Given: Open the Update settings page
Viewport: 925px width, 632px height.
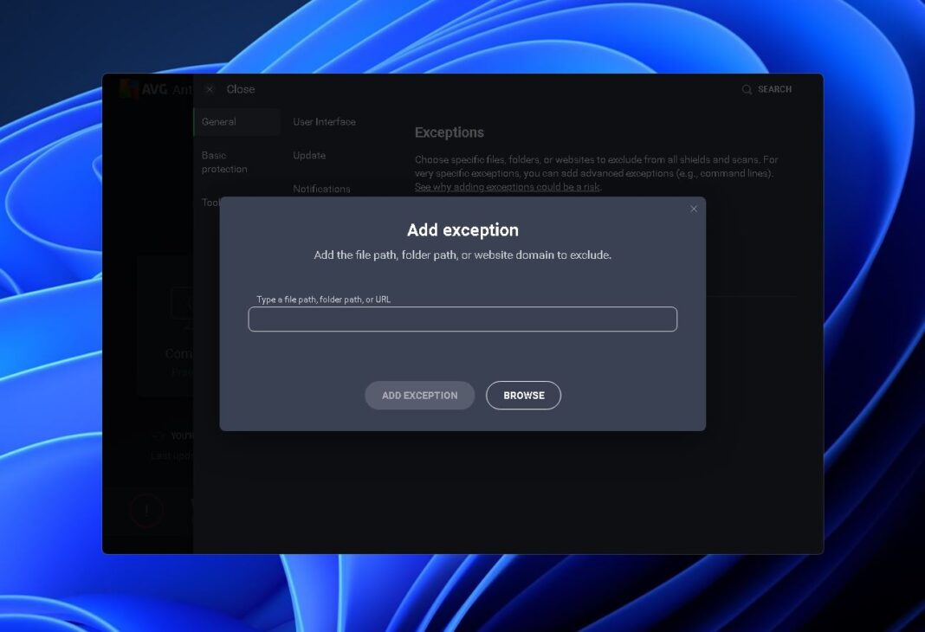Looking at the screenshot, I should pos(310,155).
